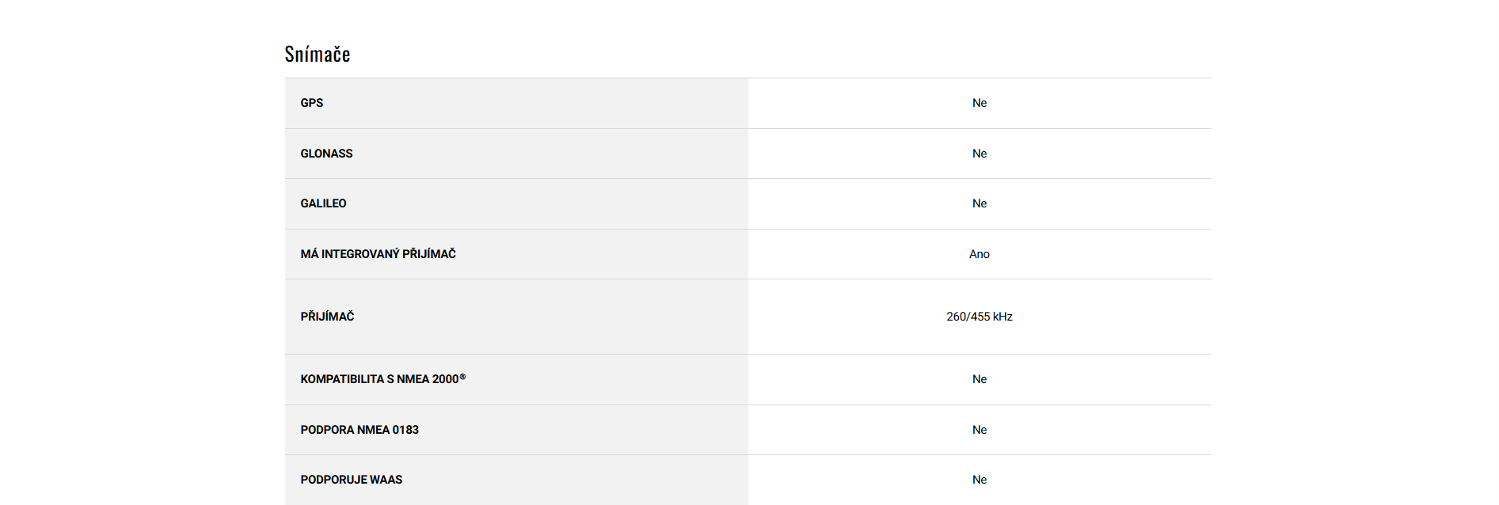The width and height of the screenshot is (1499, 505).
Task: Click the 'Ne' value in GPS row
Action: tap(980, 103)
